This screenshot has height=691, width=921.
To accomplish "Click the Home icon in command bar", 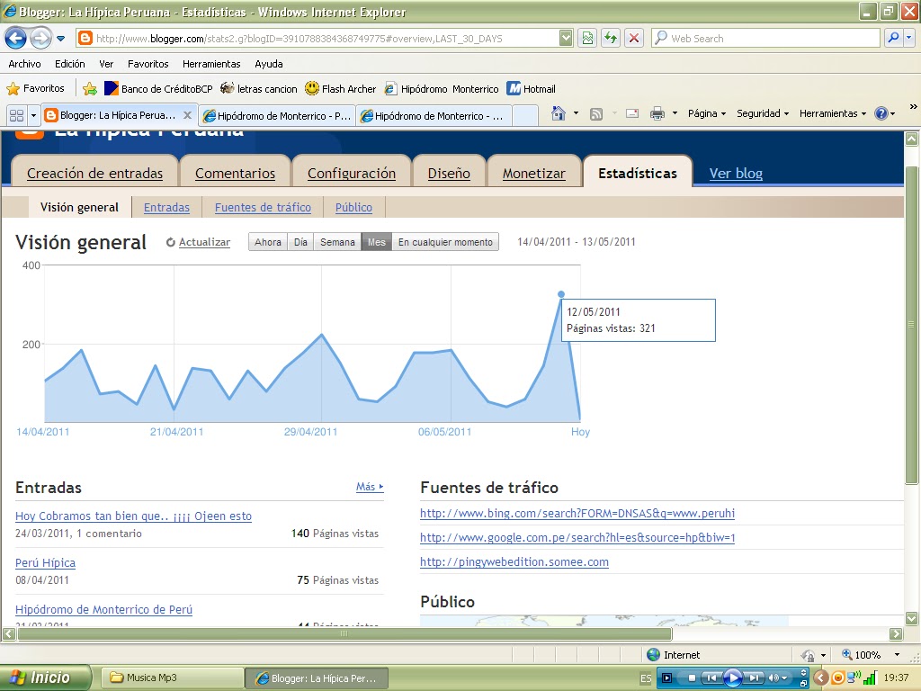I will click(559, 113).
